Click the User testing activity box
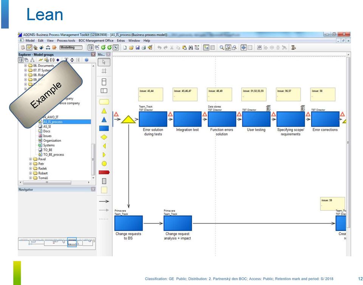363x285 pixels. coord(256,119)
